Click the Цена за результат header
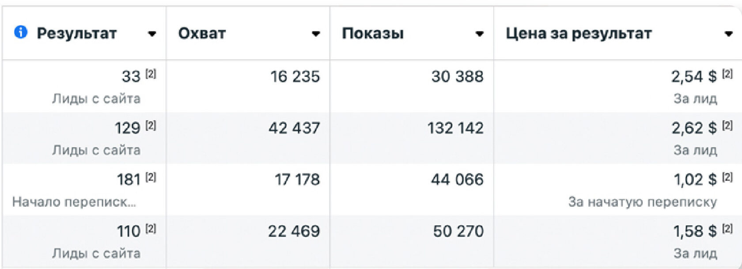 pos(579,34)
